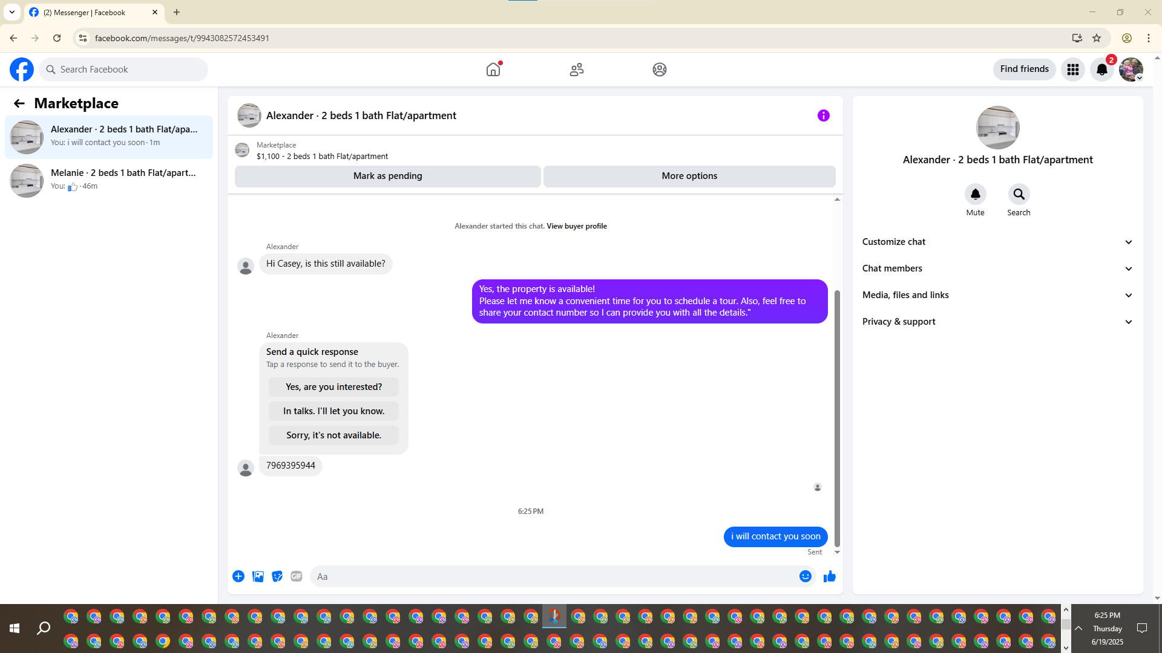This screenshot has height=653, width=1162.
Task: Choose a GIF in the composer
Action: 297,576
